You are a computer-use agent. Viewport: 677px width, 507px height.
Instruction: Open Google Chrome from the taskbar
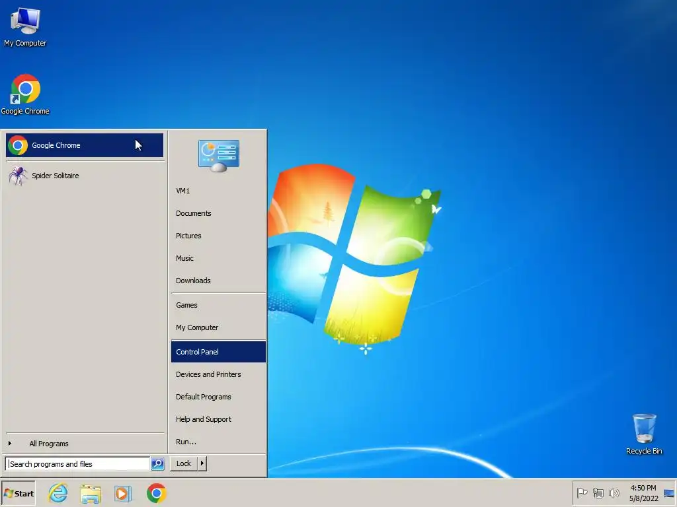(x=156, y=492)
